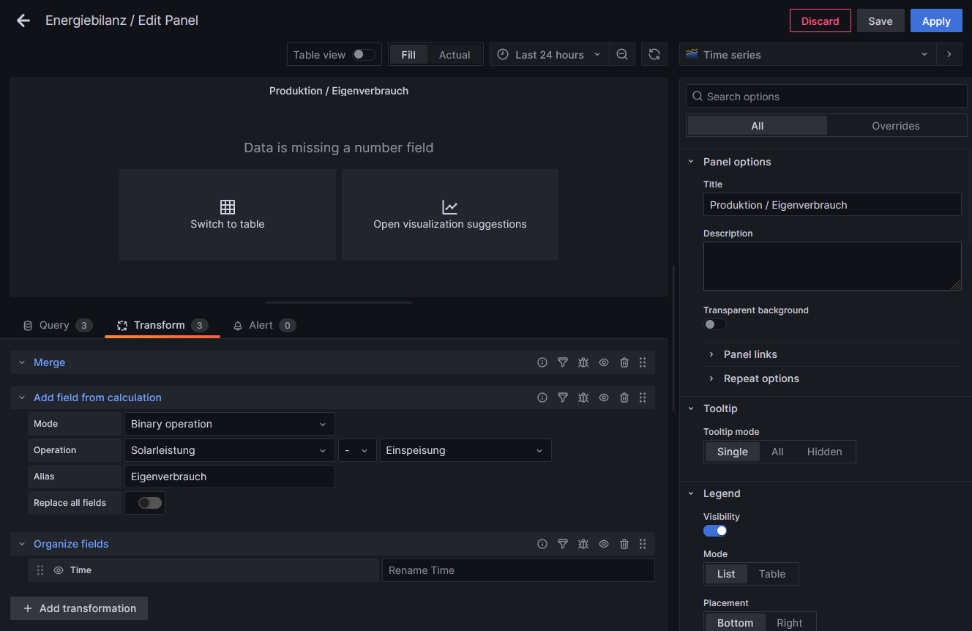Expand the Panel links section

pyautogui.click(x=750, y=354)
